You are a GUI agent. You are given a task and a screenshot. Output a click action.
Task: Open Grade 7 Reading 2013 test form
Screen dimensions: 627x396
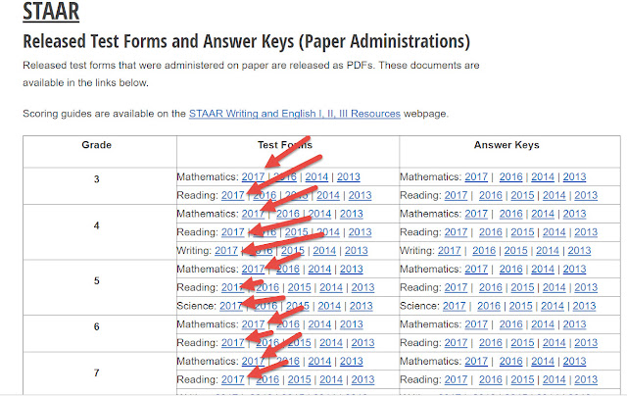[362, 379]
